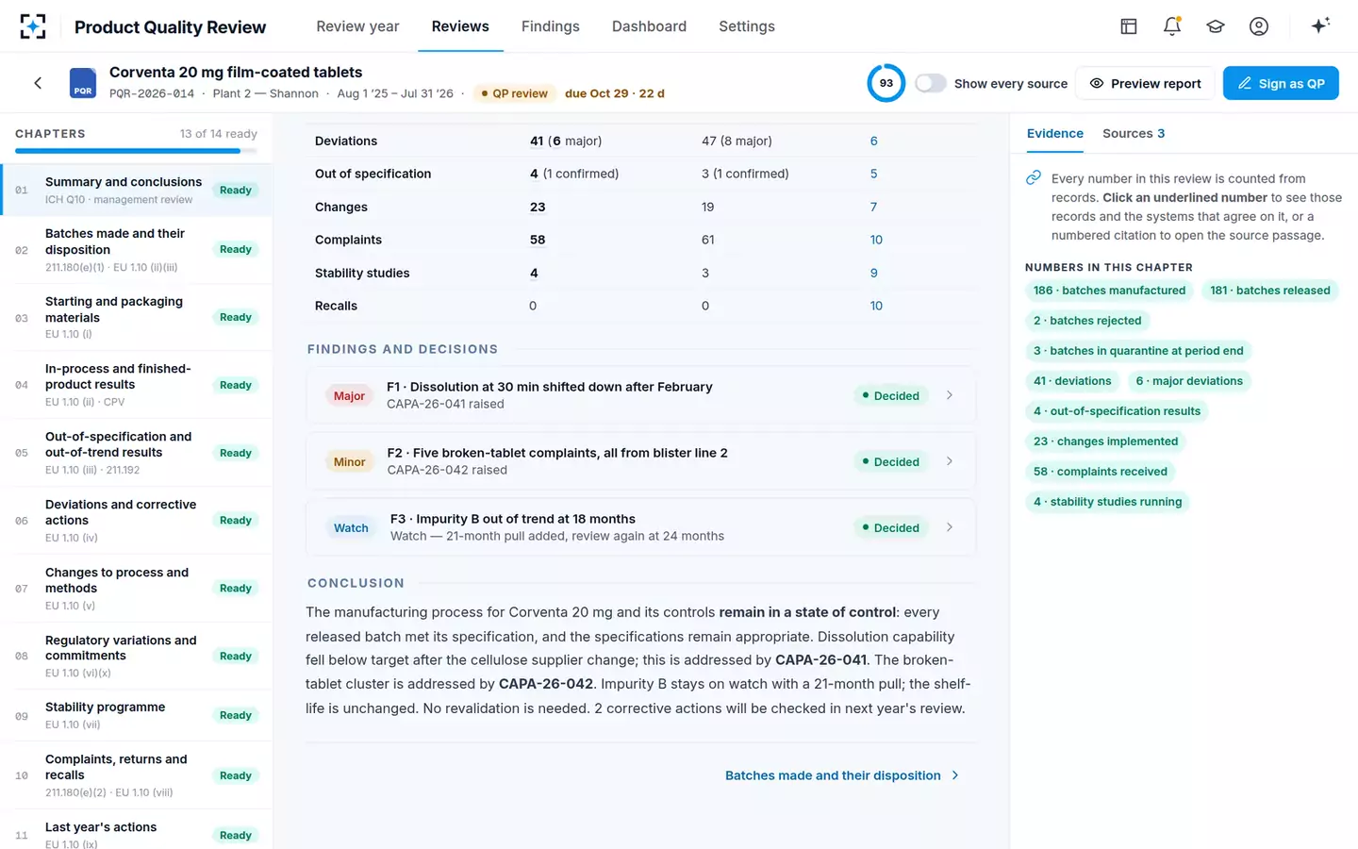
Task: Click the app logo icon
Action: pos(33,26)
